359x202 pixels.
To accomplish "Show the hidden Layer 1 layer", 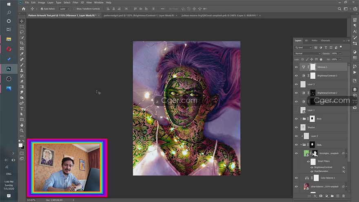I will 296,110.
